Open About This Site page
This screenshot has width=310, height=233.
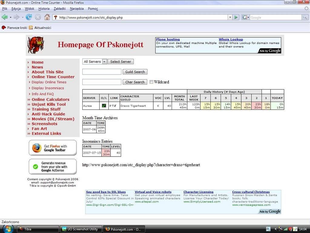48,72
